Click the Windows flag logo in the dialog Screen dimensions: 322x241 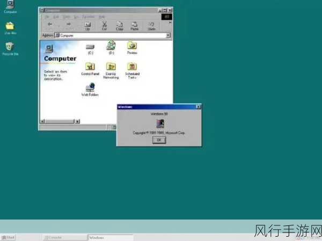point(160,123)
